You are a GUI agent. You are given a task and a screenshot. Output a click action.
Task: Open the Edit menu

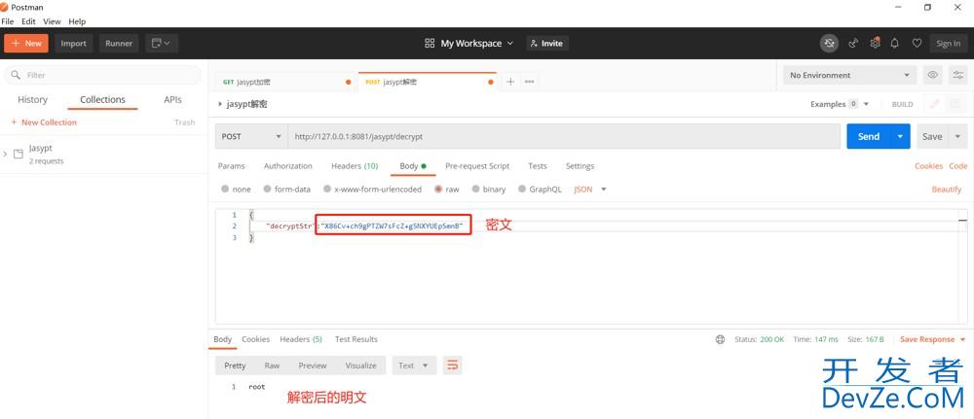[28, 21]
